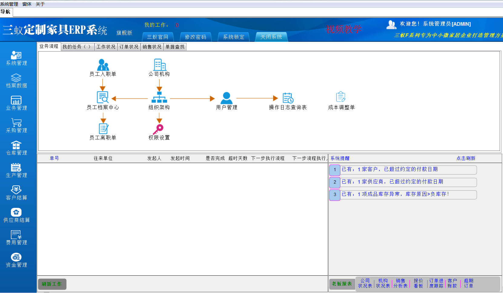
Task: Click the 是否完成 column header
Action: [x=215, y=158]
